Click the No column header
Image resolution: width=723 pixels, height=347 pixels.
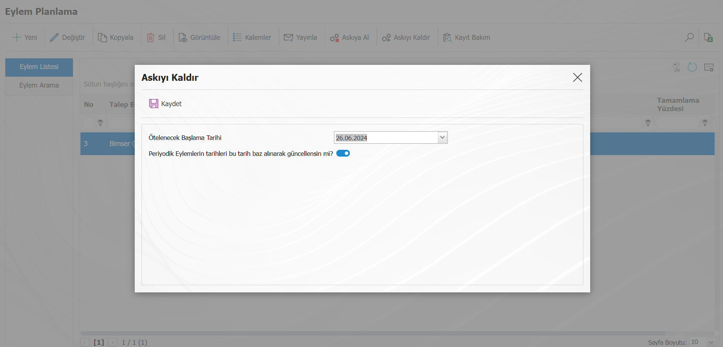89,105
